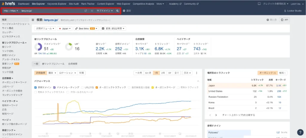This screenshot has width=306, height=138.
Task: Open Keywords Explorer
Action: [x=57, y=4]
